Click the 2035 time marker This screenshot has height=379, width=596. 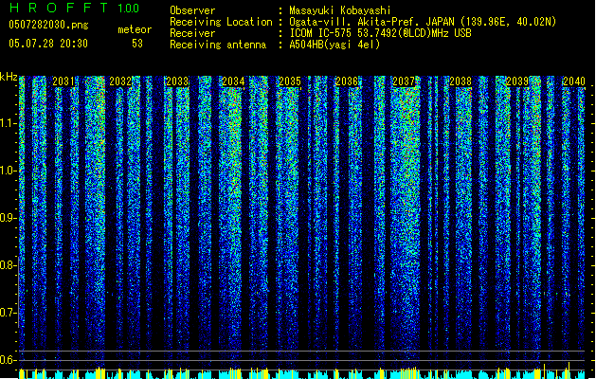(x=290, y=81)
